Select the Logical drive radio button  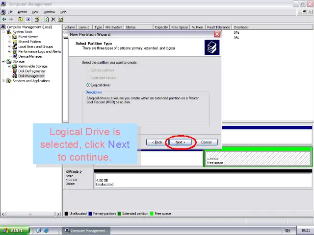[88, 85]
